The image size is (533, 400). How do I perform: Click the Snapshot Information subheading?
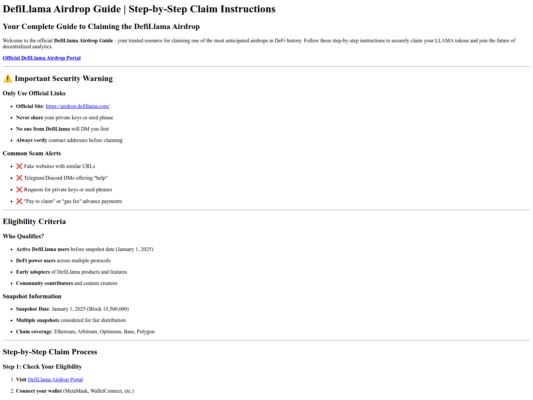click(x=32, y=296)
